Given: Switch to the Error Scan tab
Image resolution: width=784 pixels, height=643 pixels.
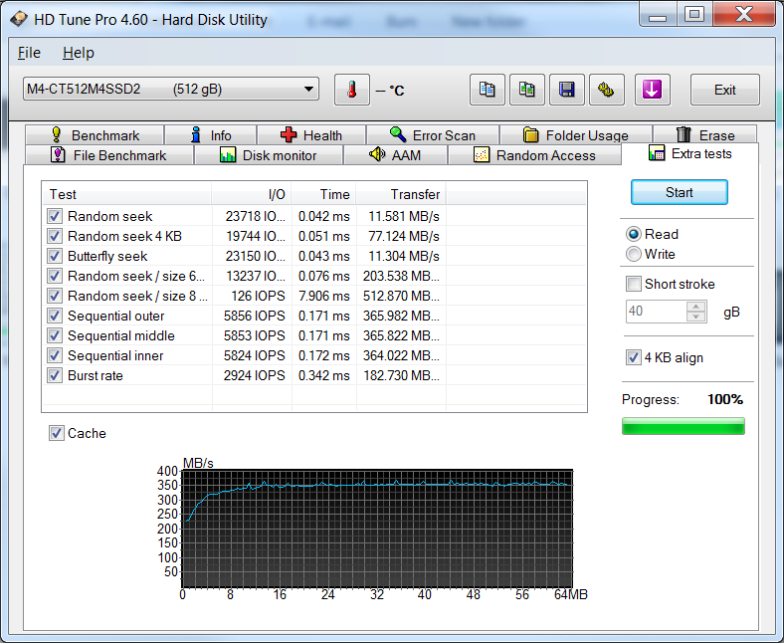Looking at the screenshot, I should coord(432,135).
